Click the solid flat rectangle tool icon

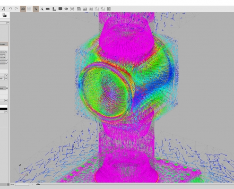click(x=48, y=9)
